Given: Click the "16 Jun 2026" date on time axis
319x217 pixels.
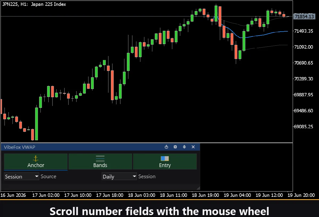Looking at the screenshot, I should pyautogui.click(x=13, y=195).
